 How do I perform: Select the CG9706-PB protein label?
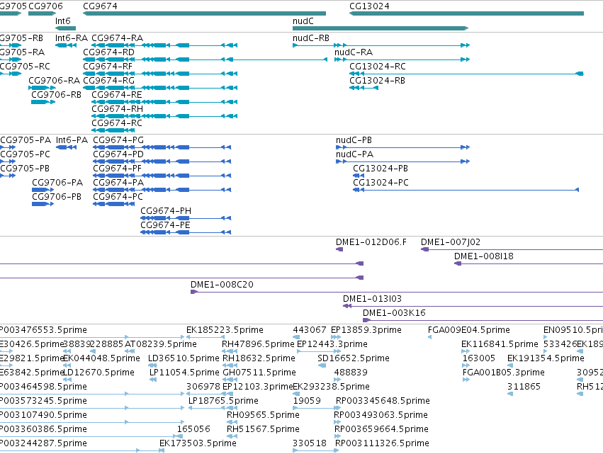(57, 197)
